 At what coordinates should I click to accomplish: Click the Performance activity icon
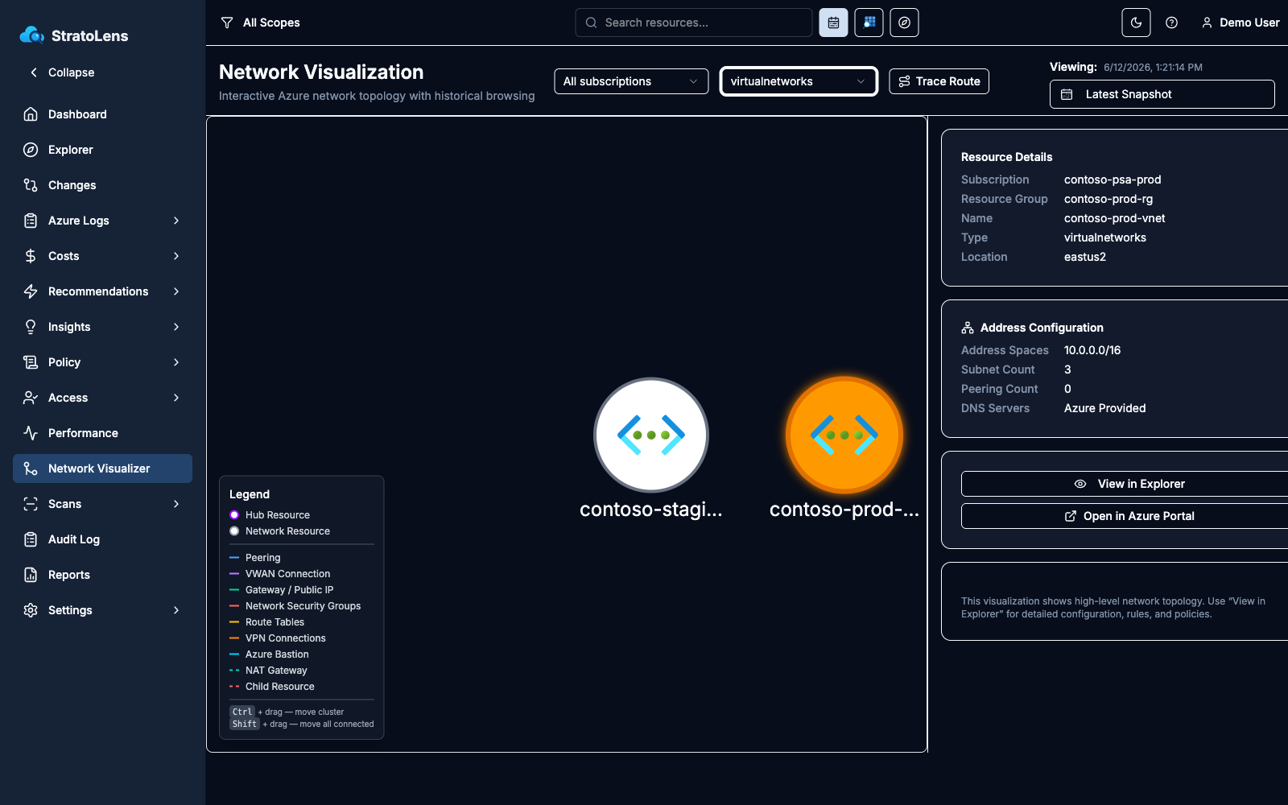[31, 433]
